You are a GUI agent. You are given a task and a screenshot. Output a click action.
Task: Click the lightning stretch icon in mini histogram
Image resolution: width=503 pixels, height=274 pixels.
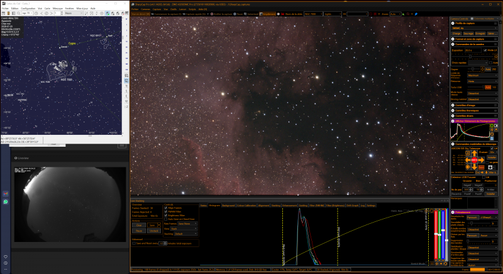492,130
